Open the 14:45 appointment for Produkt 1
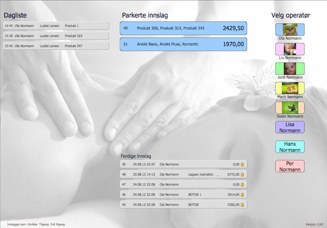The image size is (327, 228). click(x=56, y=26)
